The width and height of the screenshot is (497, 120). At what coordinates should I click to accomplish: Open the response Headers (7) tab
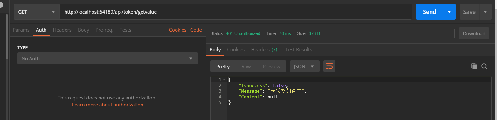(264, 49)
